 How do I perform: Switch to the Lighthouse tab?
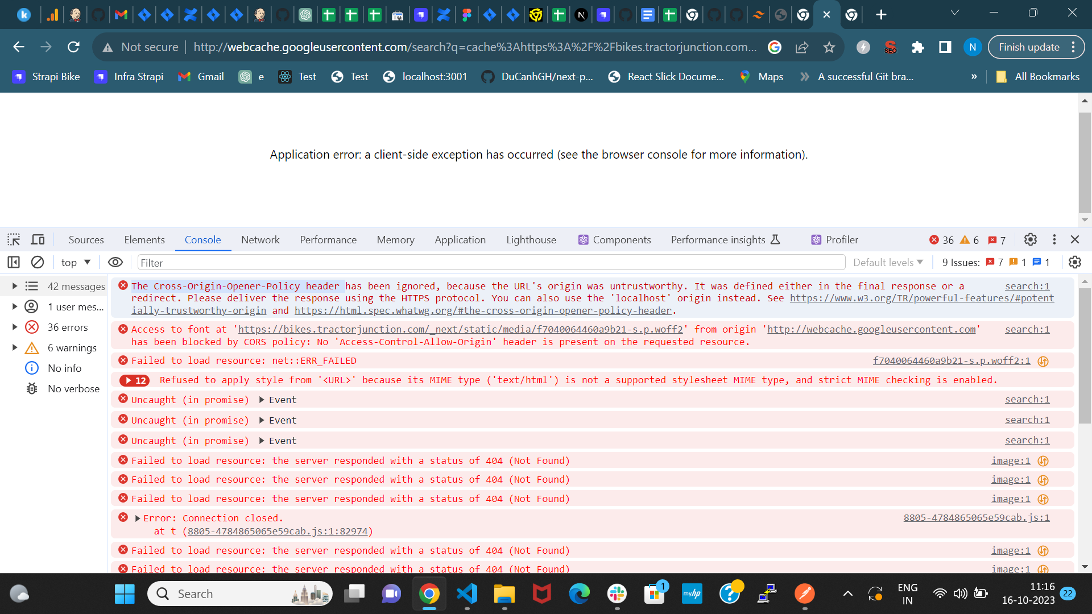[x=531, y=239]
